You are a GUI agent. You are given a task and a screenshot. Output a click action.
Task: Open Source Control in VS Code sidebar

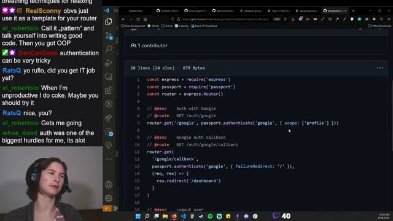(109, 36)
